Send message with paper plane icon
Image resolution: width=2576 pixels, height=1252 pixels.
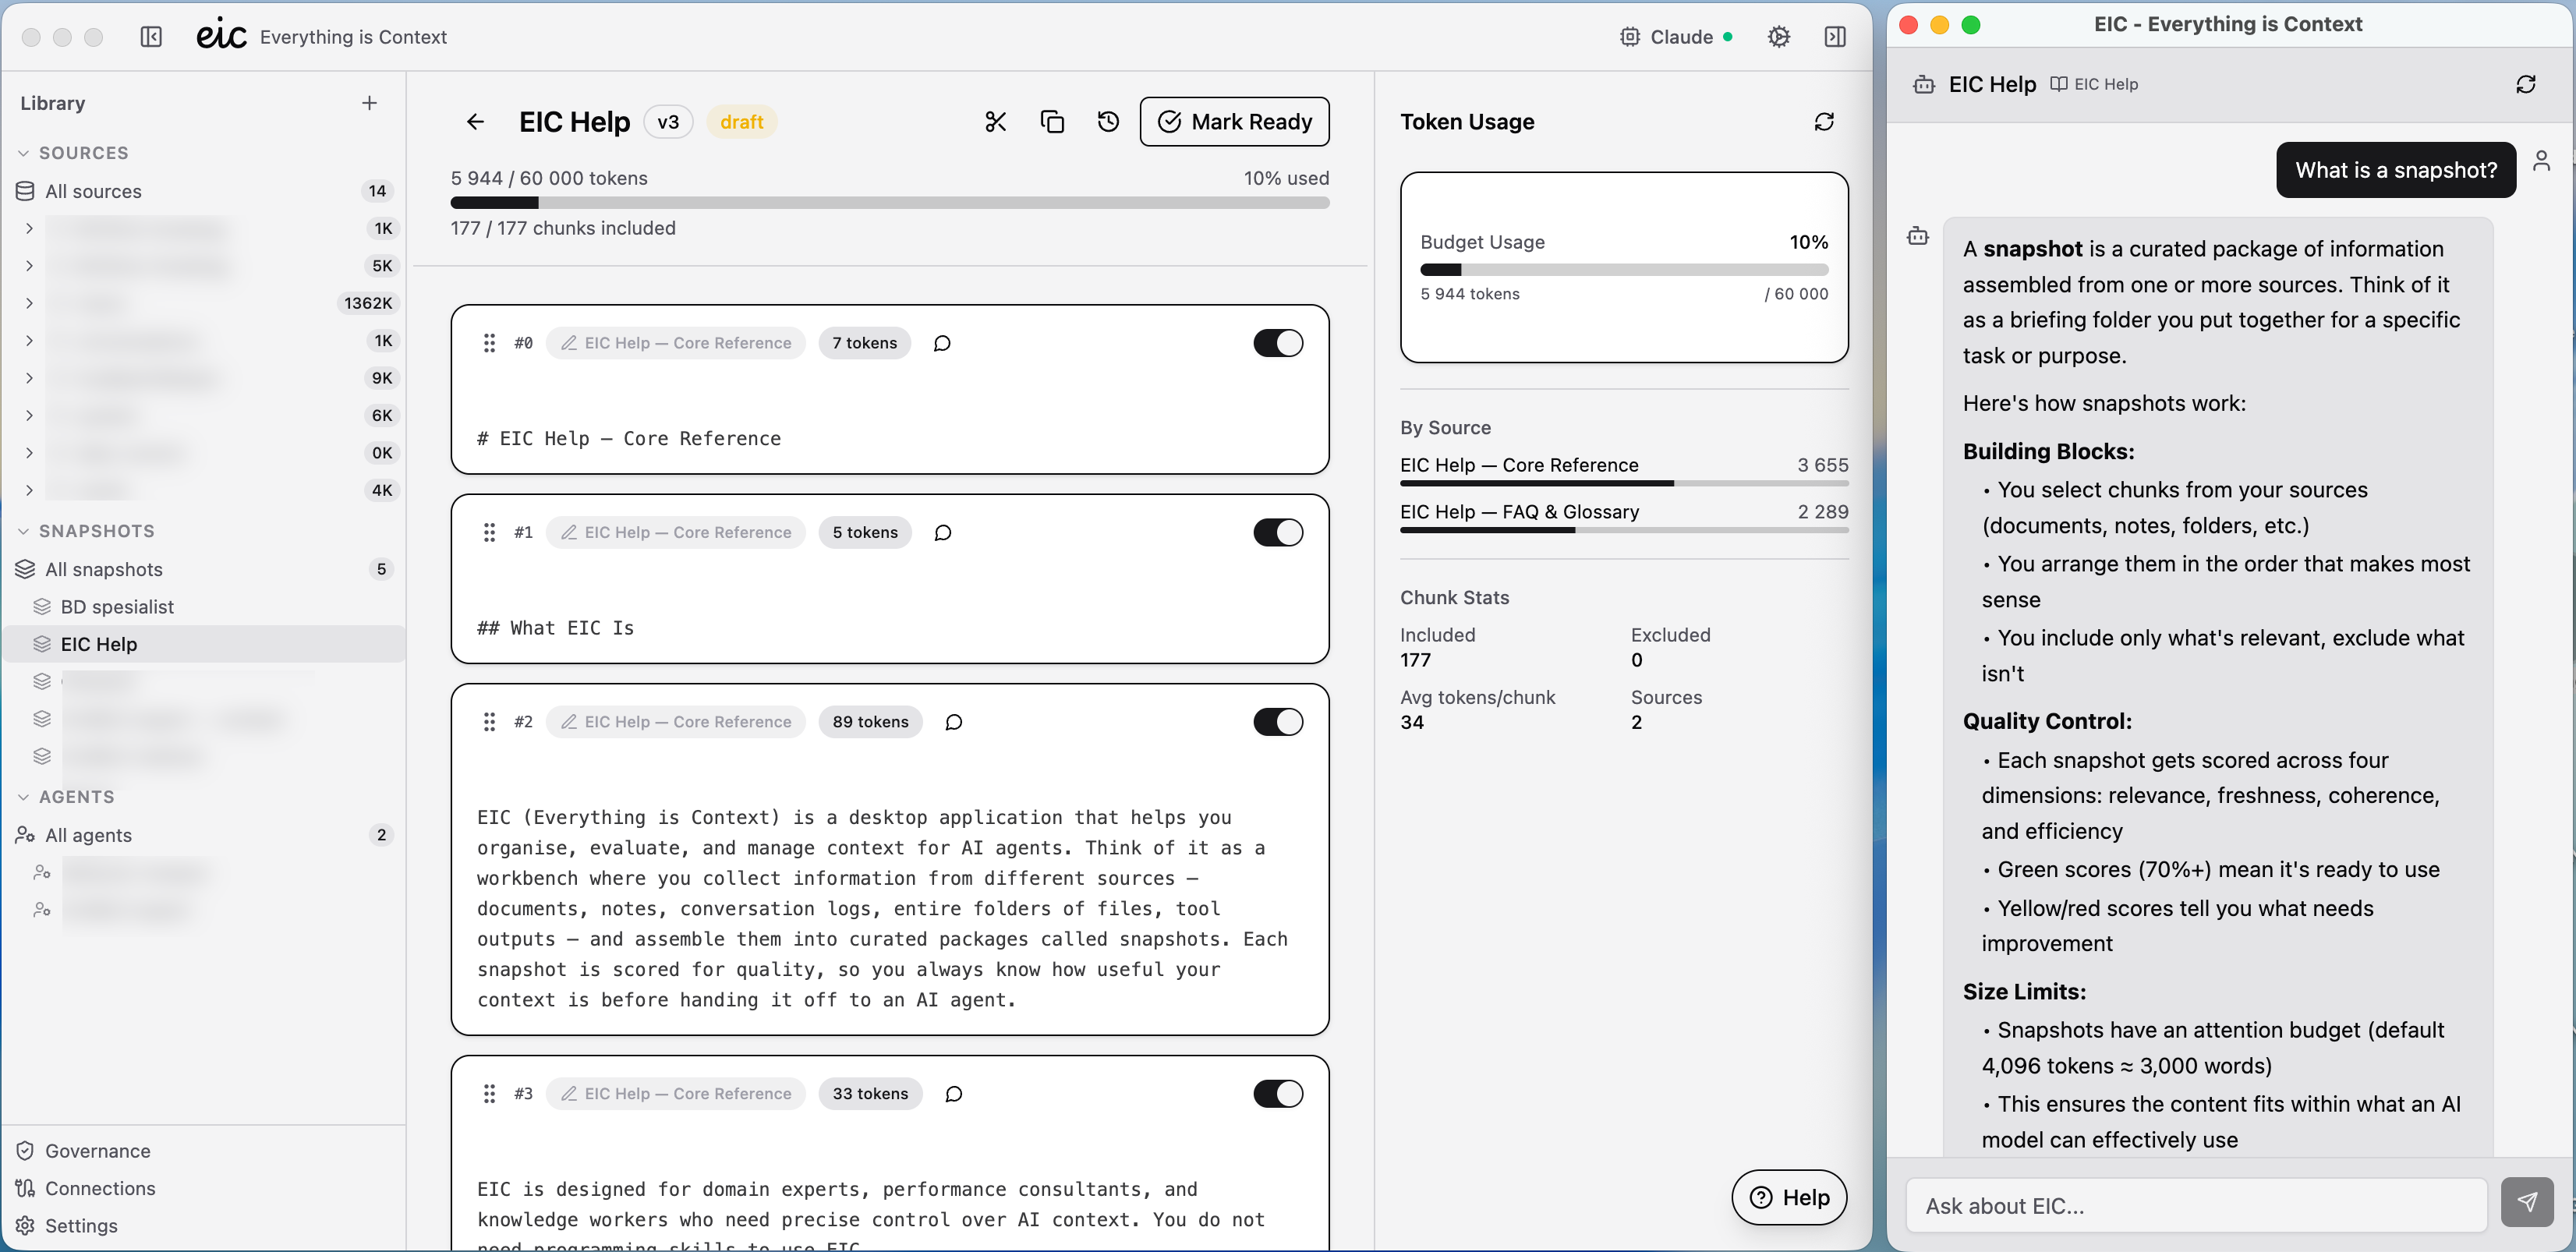tap(2527, 1202)
